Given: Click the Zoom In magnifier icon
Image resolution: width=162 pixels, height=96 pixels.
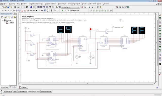Looking at the screenshot, I should pyautogui.click(x=117, y=7).
